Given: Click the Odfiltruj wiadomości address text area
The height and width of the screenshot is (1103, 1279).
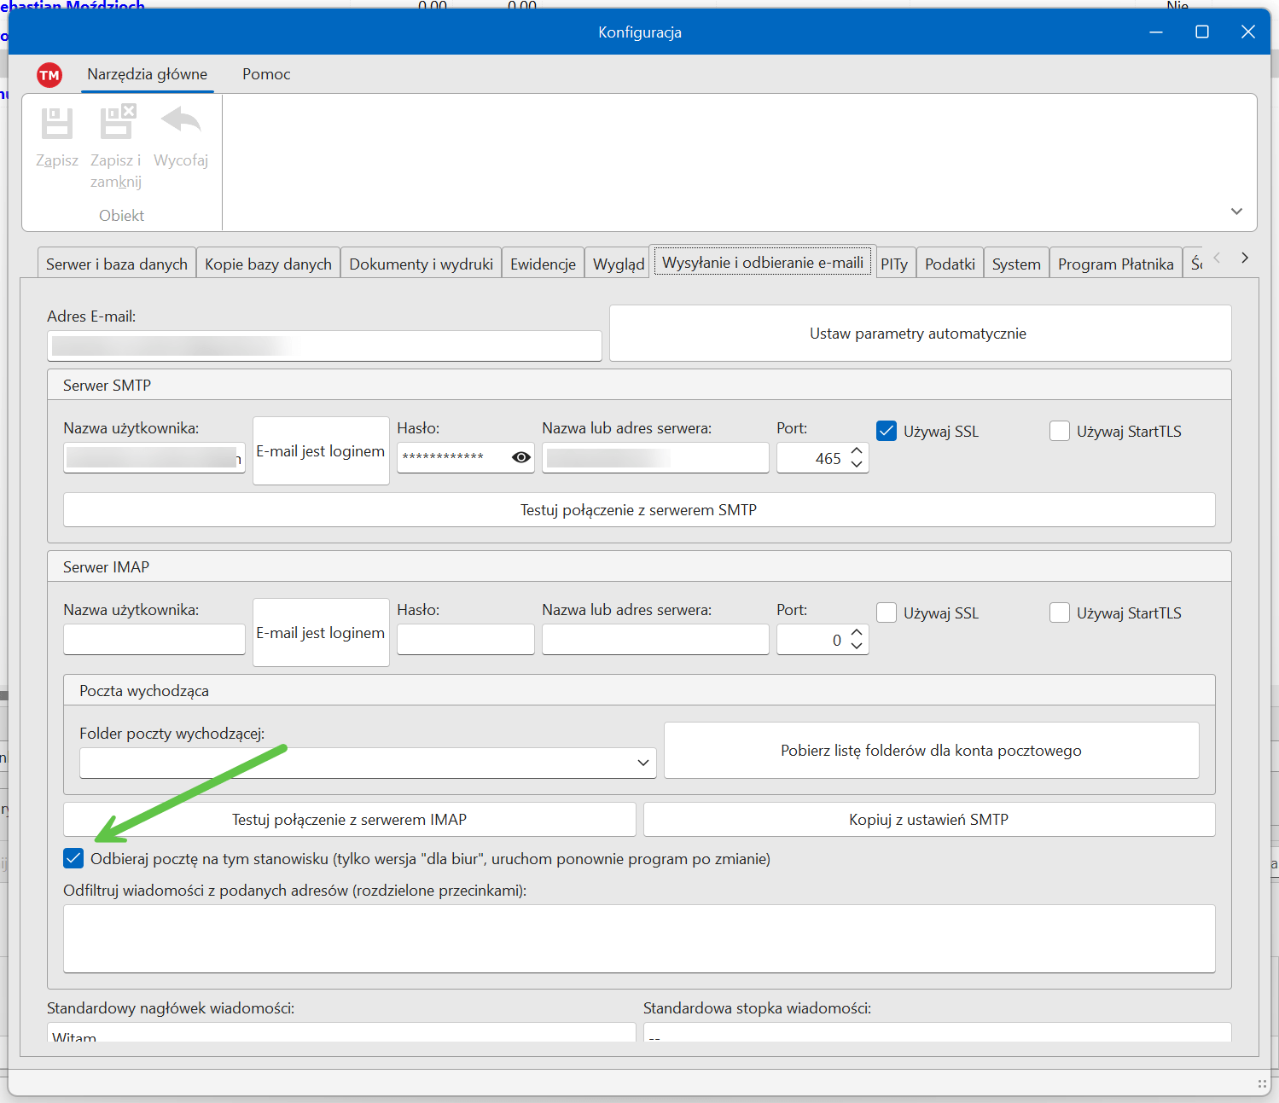Looking at the screenshot, I should 638,938.
